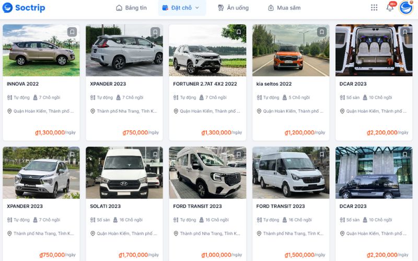This screenshot has height=261, width=418.
Task: Toggle bookmark on SOLATI 2023 card
Action: pyautogui.click(x=155, y=154)
